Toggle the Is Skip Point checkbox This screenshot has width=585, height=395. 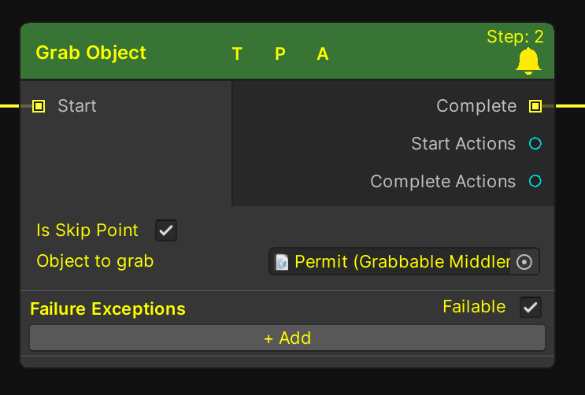pyautogui.click(x=166, y=231)
